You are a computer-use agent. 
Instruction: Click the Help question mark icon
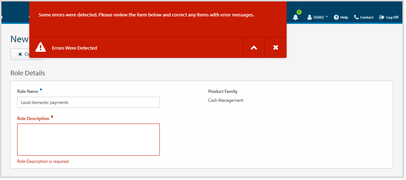336,17
